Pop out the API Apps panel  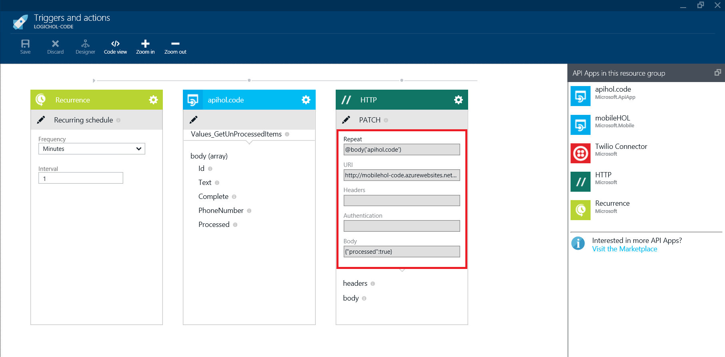[x=718, y=72]
